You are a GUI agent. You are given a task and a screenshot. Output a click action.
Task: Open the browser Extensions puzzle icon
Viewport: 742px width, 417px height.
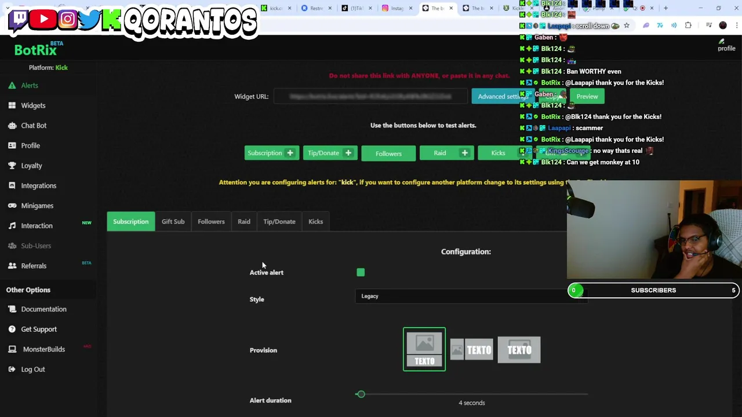tap(688, 25)
